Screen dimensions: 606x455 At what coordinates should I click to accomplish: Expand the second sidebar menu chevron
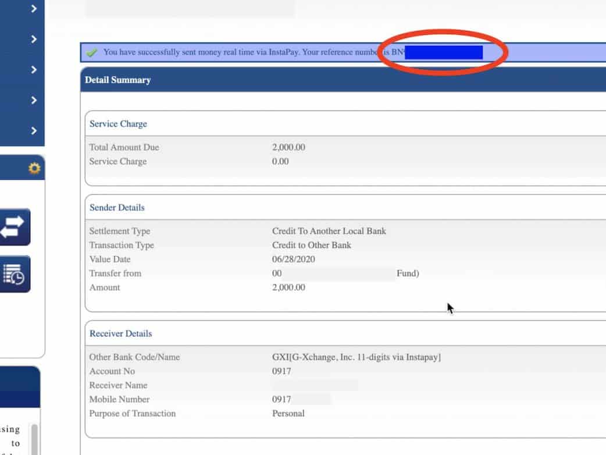click(34, 39)
